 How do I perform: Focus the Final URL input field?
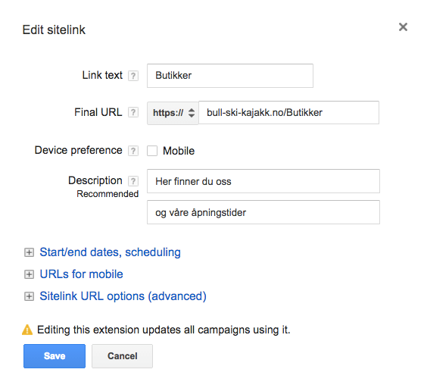pyautogui.click(x=288, y=113)
